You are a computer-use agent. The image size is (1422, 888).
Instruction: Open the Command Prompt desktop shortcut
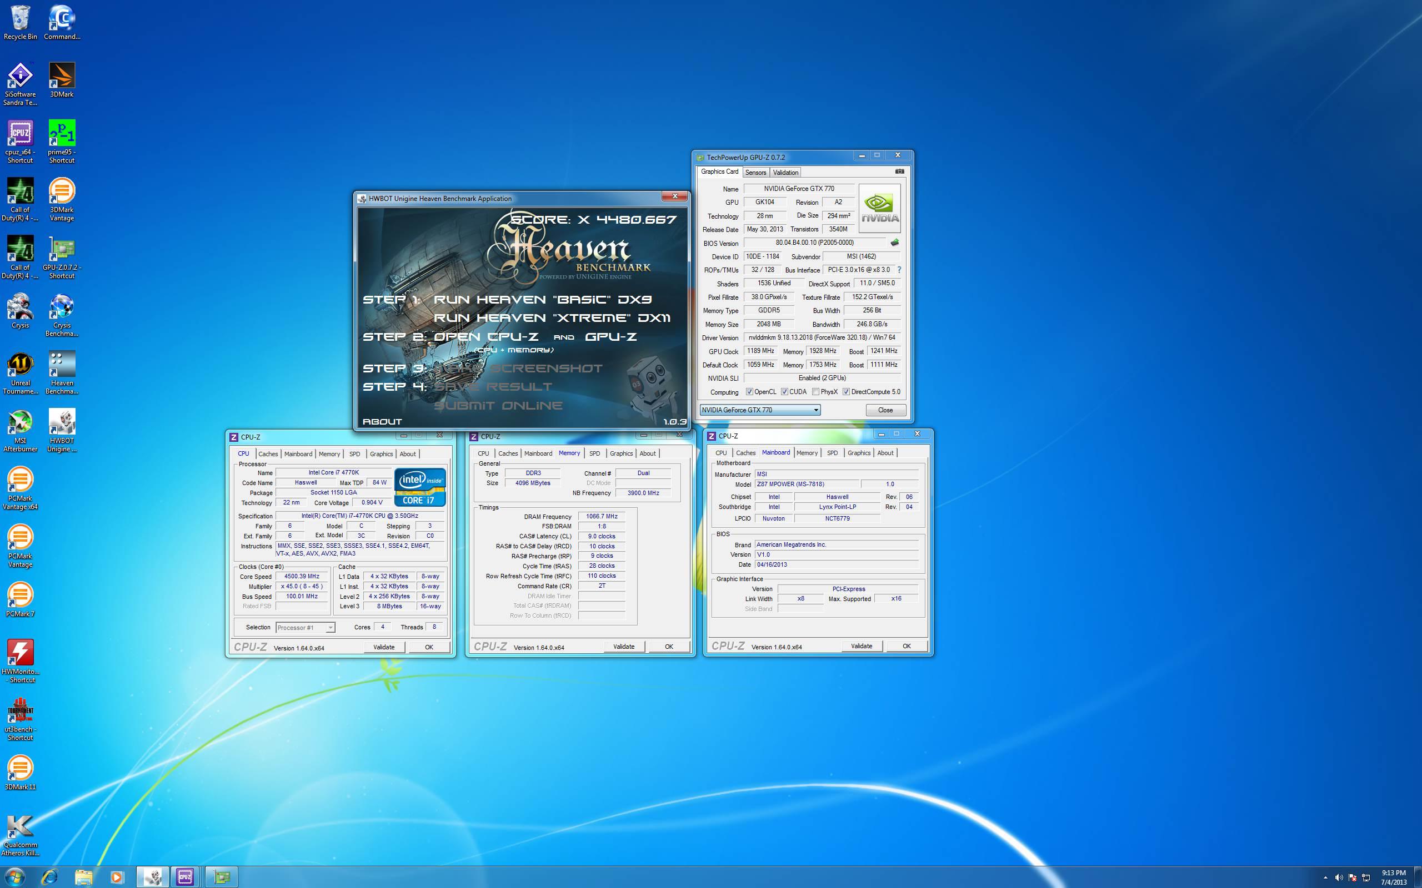click(x=62, y=22)
